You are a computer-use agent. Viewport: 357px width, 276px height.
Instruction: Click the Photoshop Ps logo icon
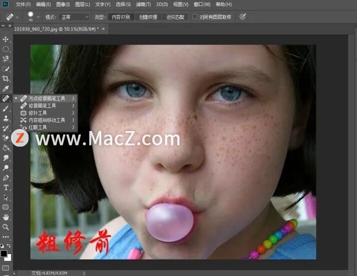point(5,4)
